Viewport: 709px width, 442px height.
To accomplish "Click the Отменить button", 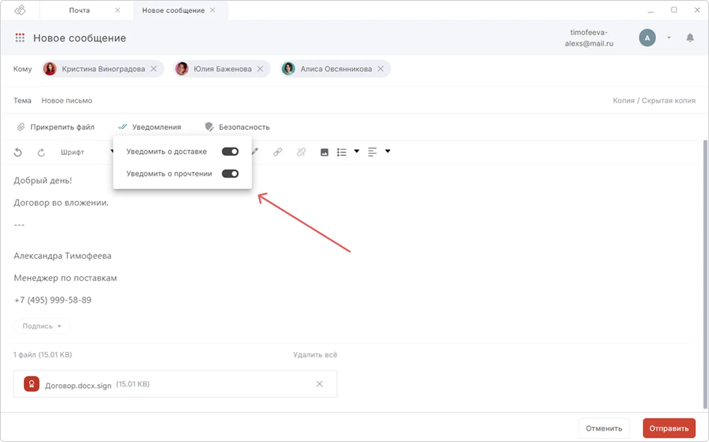I will pyautogui.click(x=604, y=428).
